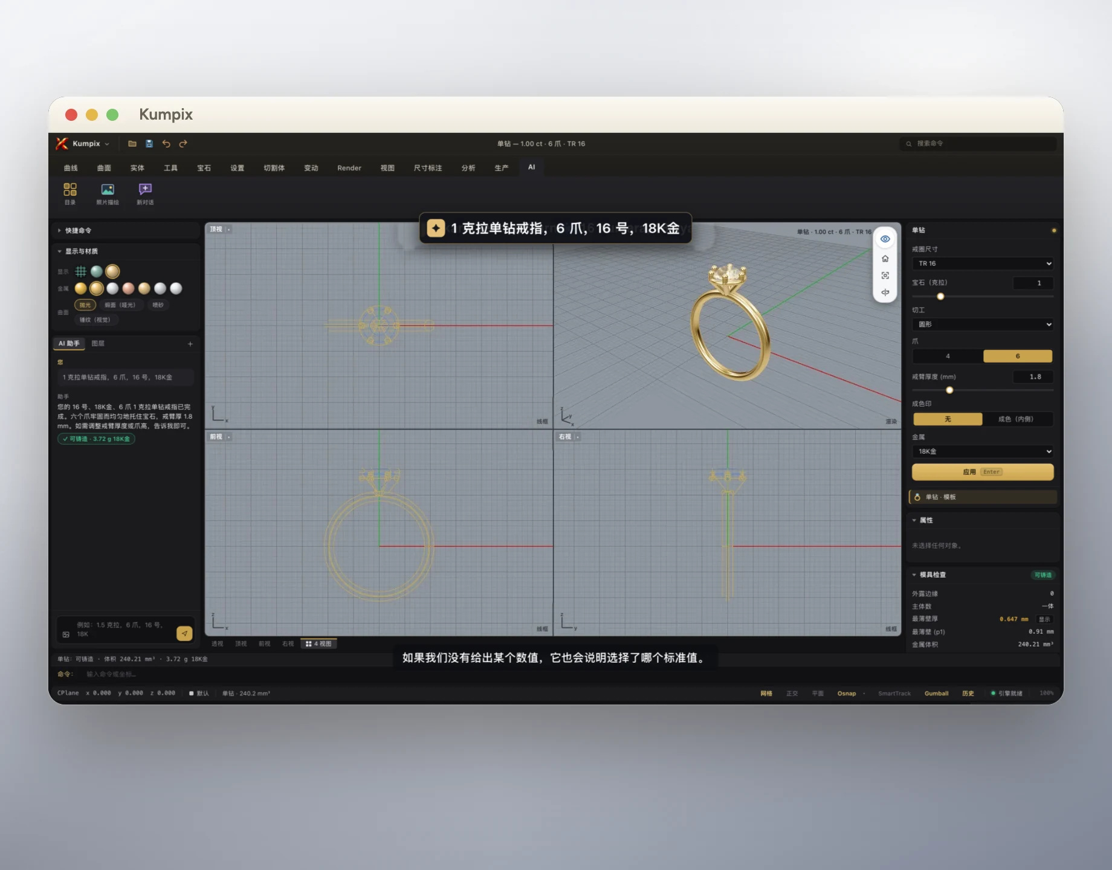
Task: Click the open folder icon
Action: (132, 144)
